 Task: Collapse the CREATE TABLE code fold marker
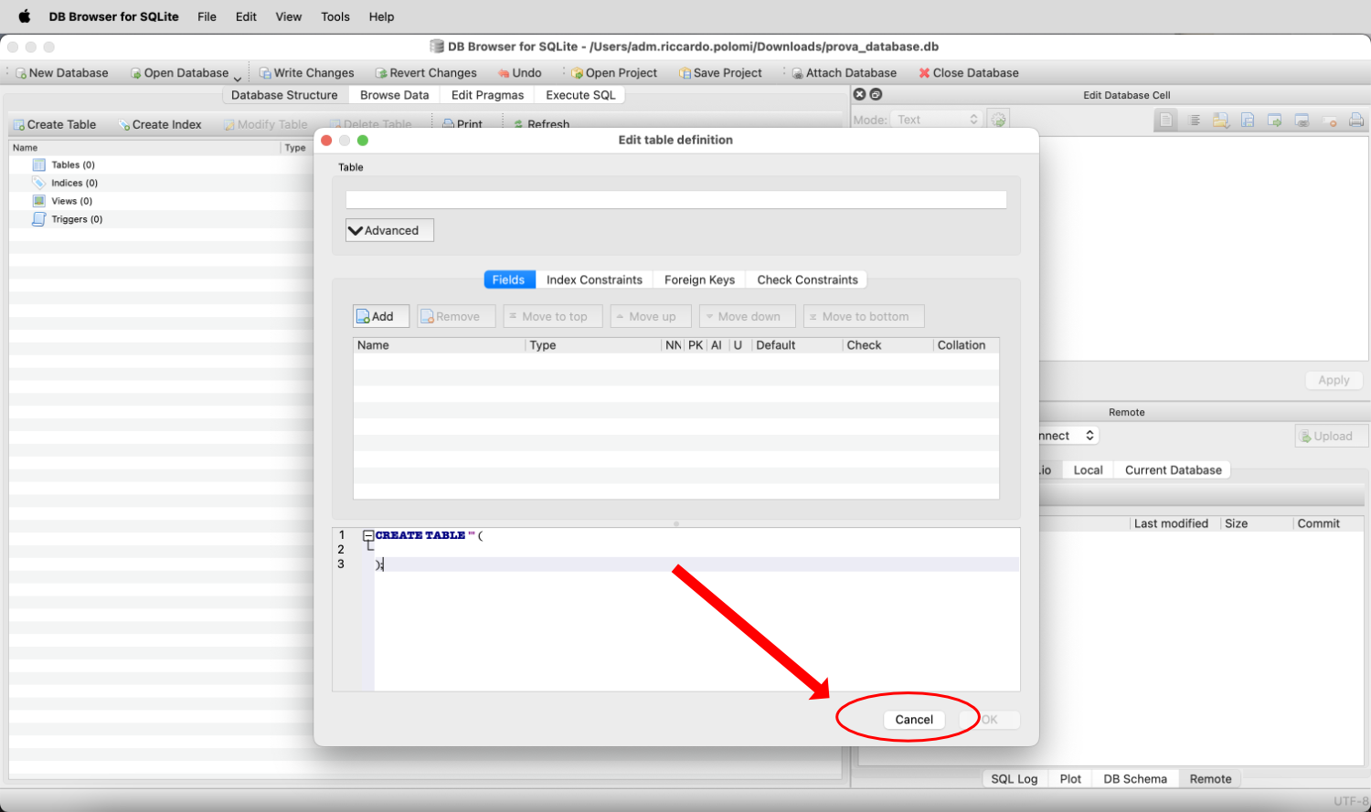367,536
